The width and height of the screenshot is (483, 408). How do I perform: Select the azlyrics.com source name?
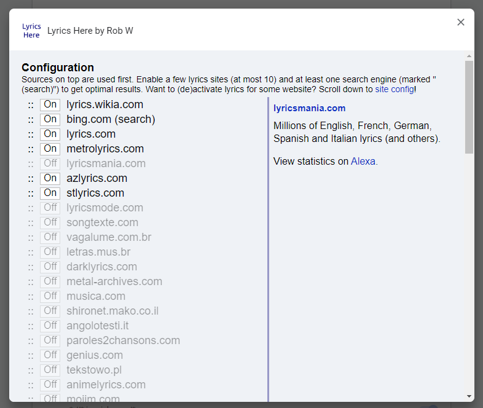(96, 178)
